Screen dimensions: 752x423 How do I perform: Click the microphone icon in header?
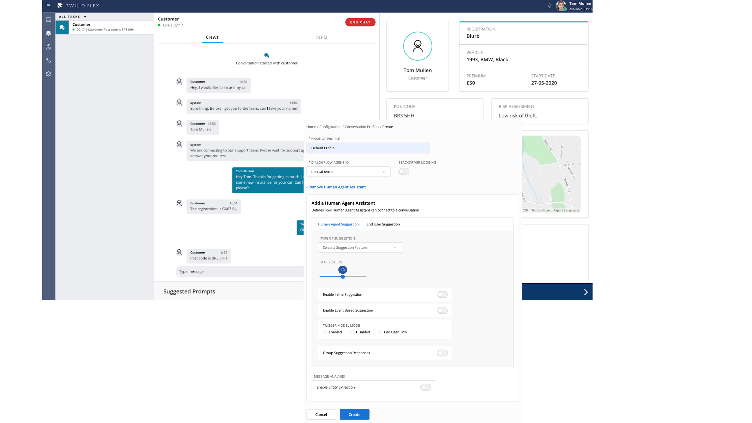coord(549,6)
